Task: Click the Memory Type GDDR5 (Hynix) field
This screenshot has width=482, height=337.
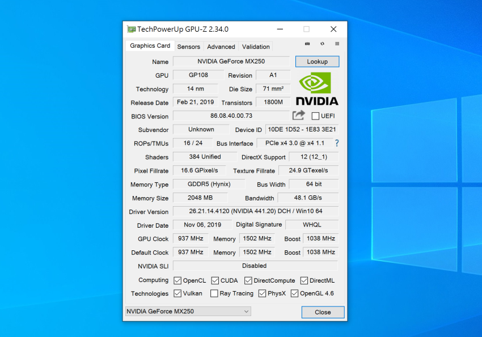Action: (209, 184)
